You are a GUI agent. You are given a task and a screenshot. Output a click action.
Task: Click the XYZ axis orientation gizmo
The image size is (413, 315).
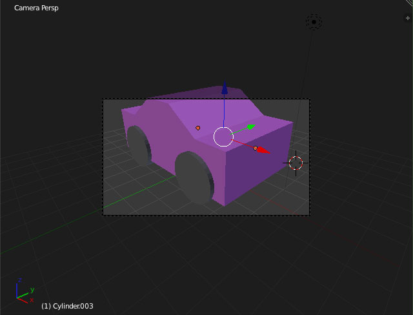24,294
